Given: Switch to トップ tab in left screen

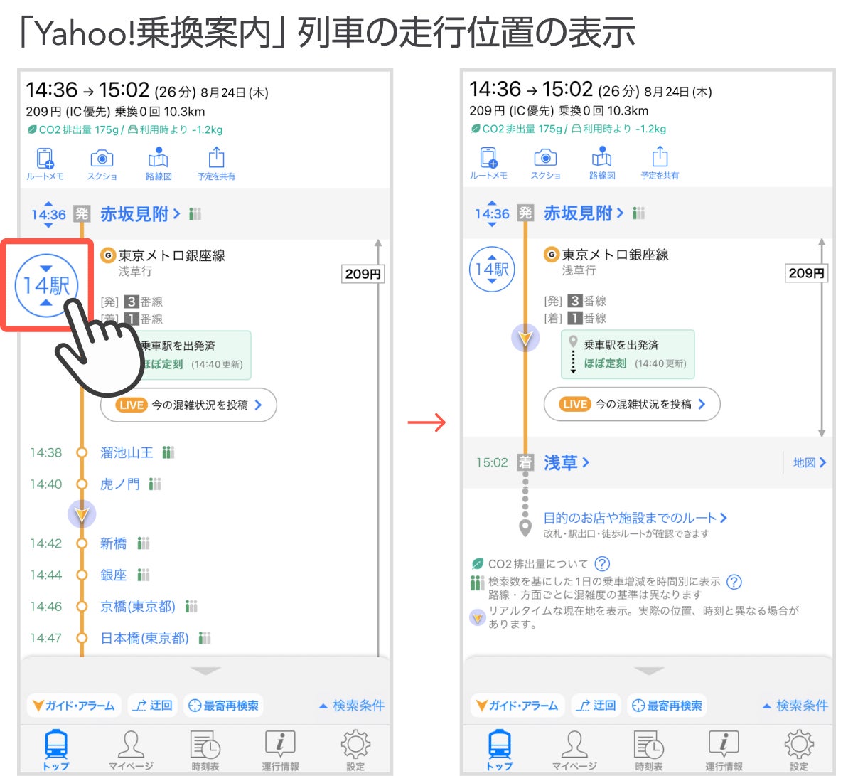Looking at the screenshot, I should pos(56,750).
